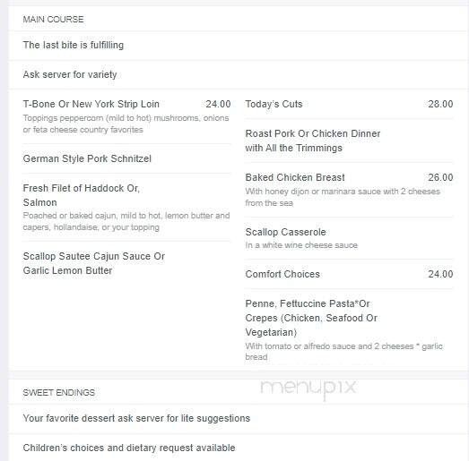Click the 24.00 price of Comfort Choices
The height and width of the screenshot is (461, 469).
tap(440, 274)
